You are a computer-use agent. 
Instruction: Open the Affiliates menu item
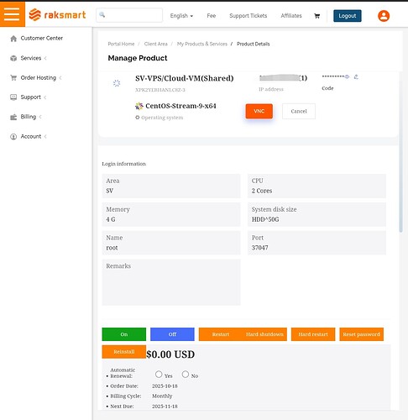point(291,16)
